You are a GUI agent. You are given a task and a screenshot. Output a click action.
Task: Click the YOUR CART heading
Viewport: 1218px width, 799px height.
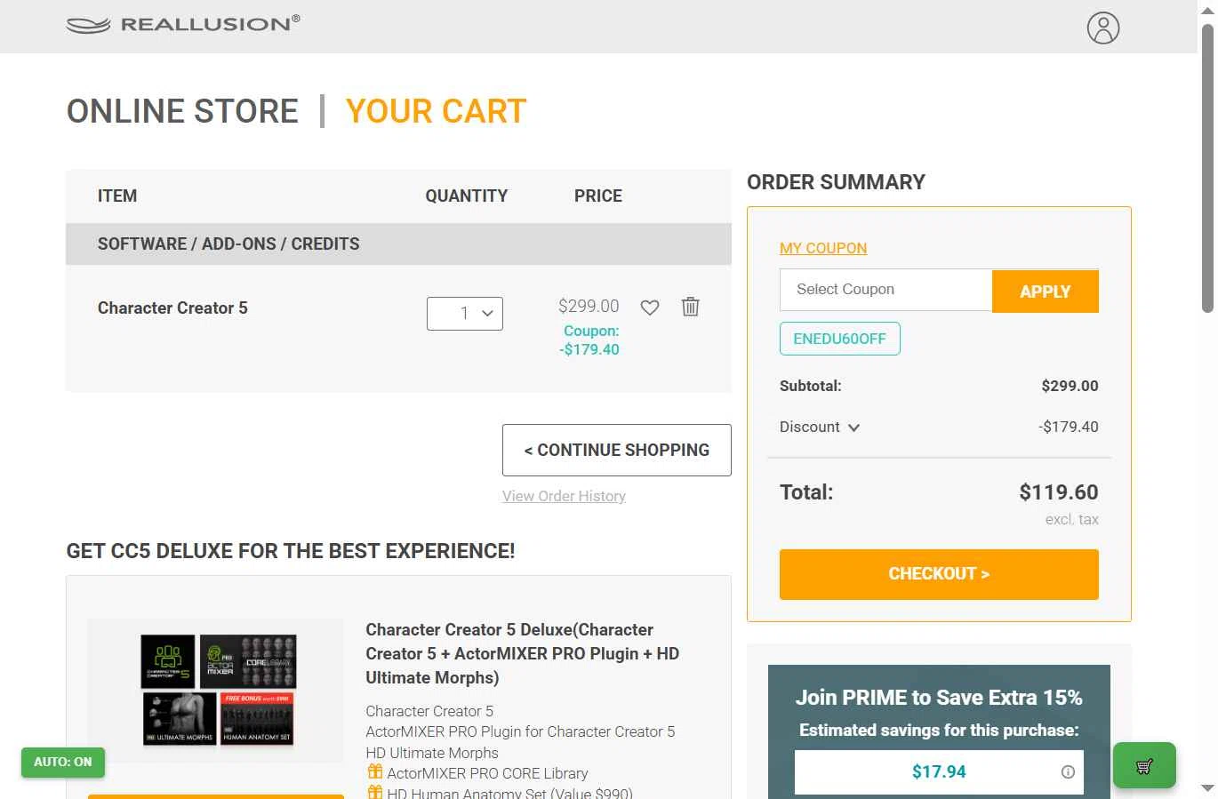click(437, 111)
